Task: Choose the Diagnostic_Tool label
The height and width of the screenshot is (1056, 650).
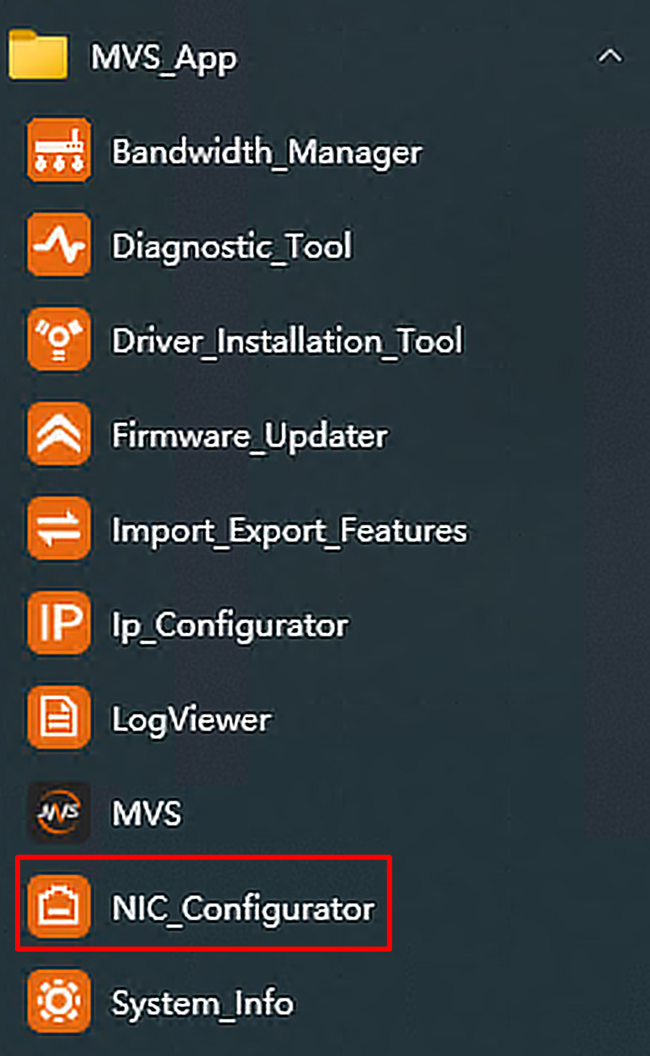Action: point(232,247)
